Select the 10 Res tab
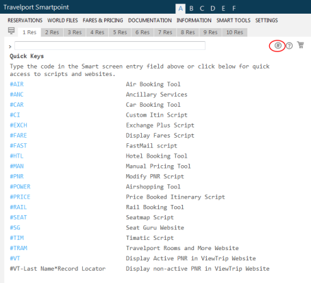Viewport: 311px width, 283px height. tap(235, 32)
